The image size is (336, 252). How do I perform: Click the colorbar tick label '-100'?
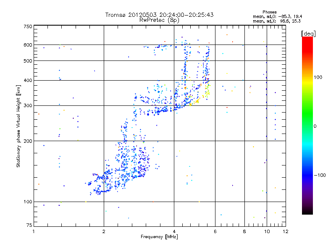320,175
